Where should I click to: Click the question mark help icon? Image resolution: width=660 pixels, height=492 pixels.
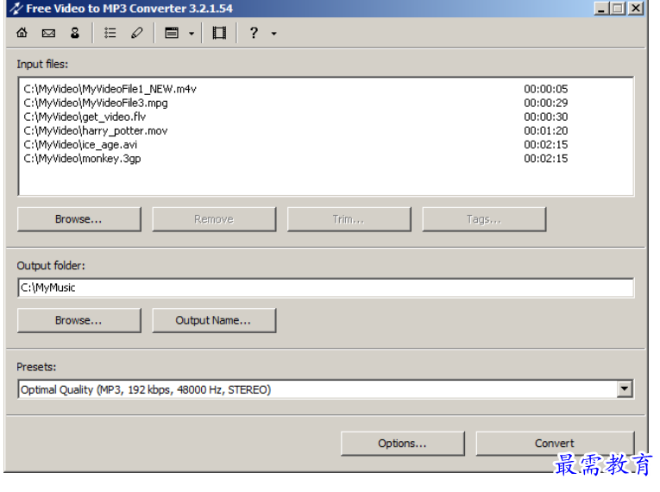tap(254, 33)
